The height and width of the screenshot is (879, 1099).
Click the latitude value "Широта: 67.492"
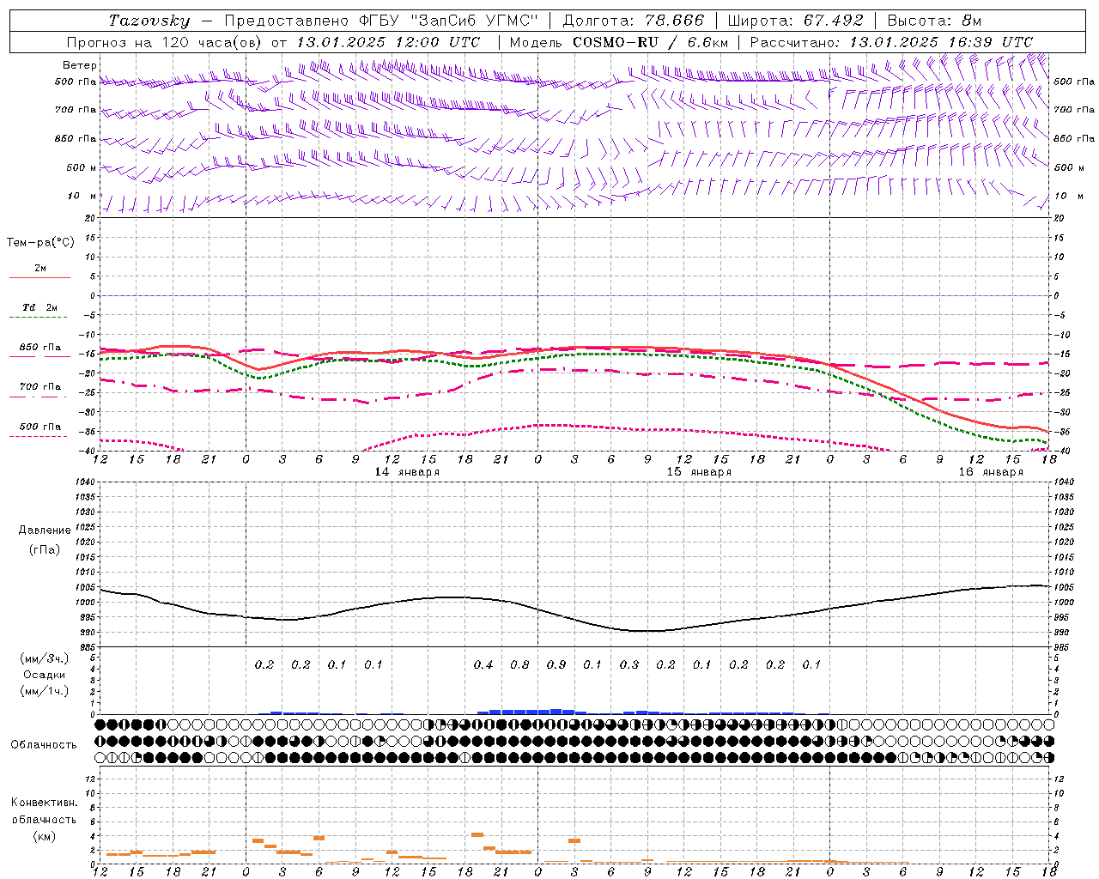tap(796, 21)
